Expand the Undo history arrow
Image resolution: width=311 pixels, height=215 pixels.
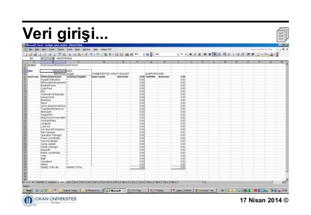[95, 54]
